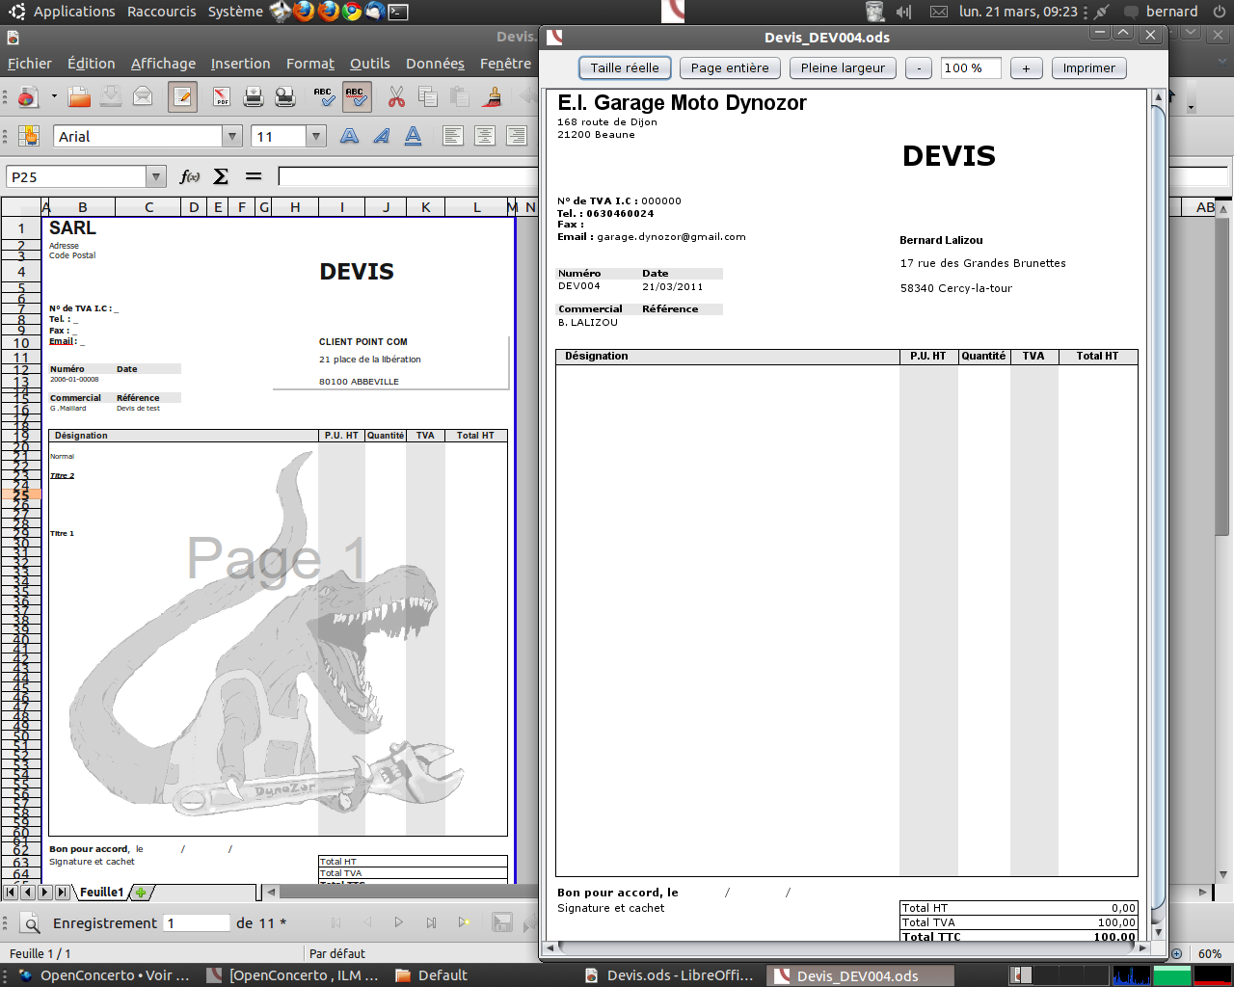1234x987 pixels.
Task: Toggle align right
Action: coord(517,136)
